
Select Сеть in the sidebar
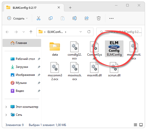click(x=16, y=115)
